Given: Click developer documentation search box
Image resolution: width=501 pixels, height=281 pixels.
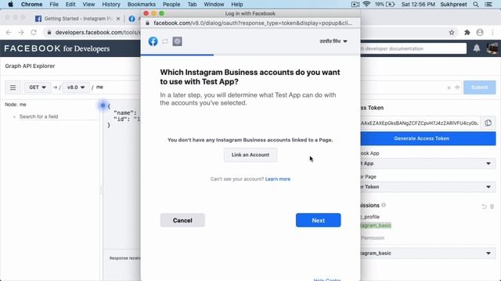Looking at the screenshot, I should click(413, 48).
